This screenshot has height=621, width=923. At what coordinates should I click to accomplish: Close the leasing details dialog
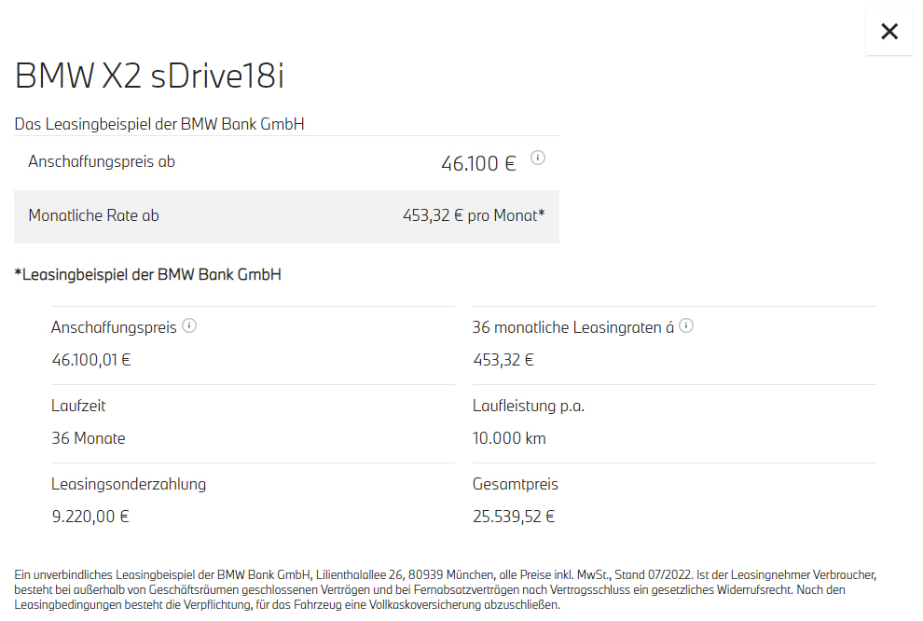(x=889, y=31)
